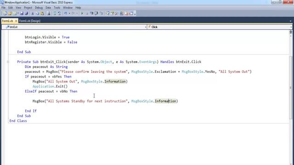Viewport: 294px width, 165px height.
Task: Open the Debug menu
Action: pos(39,8)
